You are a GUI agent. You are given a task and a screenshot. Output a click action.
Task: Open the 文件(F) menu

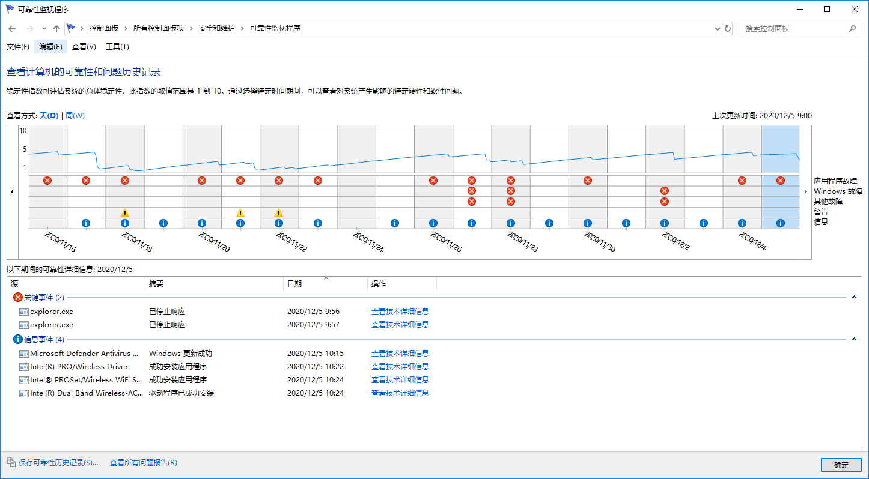[x=18, y=47]
